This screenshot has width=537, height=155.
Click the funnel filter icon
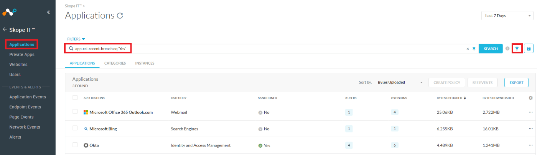tap(517, 49)
